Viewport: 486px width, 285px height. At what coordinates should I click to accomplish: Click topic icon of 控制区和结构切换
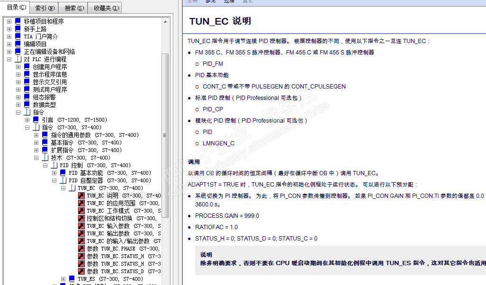click(81, 218)
